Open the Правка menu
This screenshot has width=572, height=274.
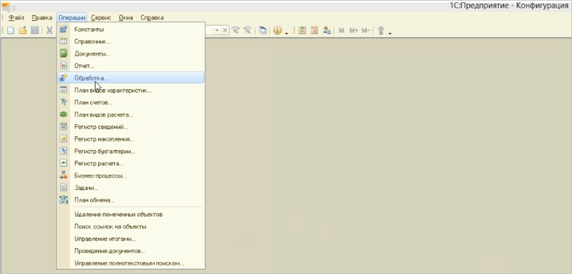pyautogui.click(x=42, y=18)
